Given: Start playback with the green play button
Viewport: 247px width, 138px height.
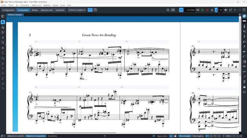Looking at the screenshot, I should coord(203,10).
